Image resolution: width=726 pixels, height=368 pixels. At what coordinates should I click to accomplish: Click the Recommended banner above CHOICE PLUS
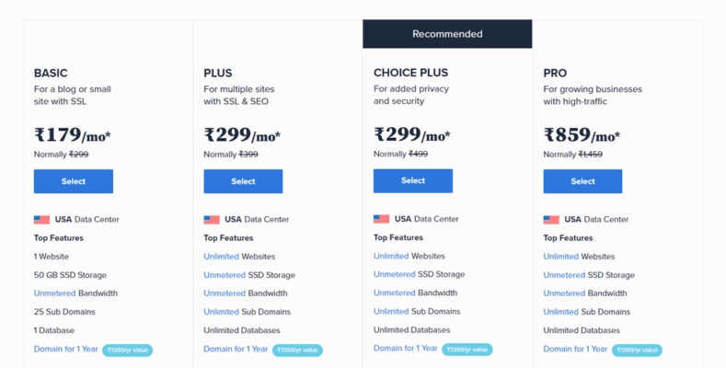tap(447, 34)
